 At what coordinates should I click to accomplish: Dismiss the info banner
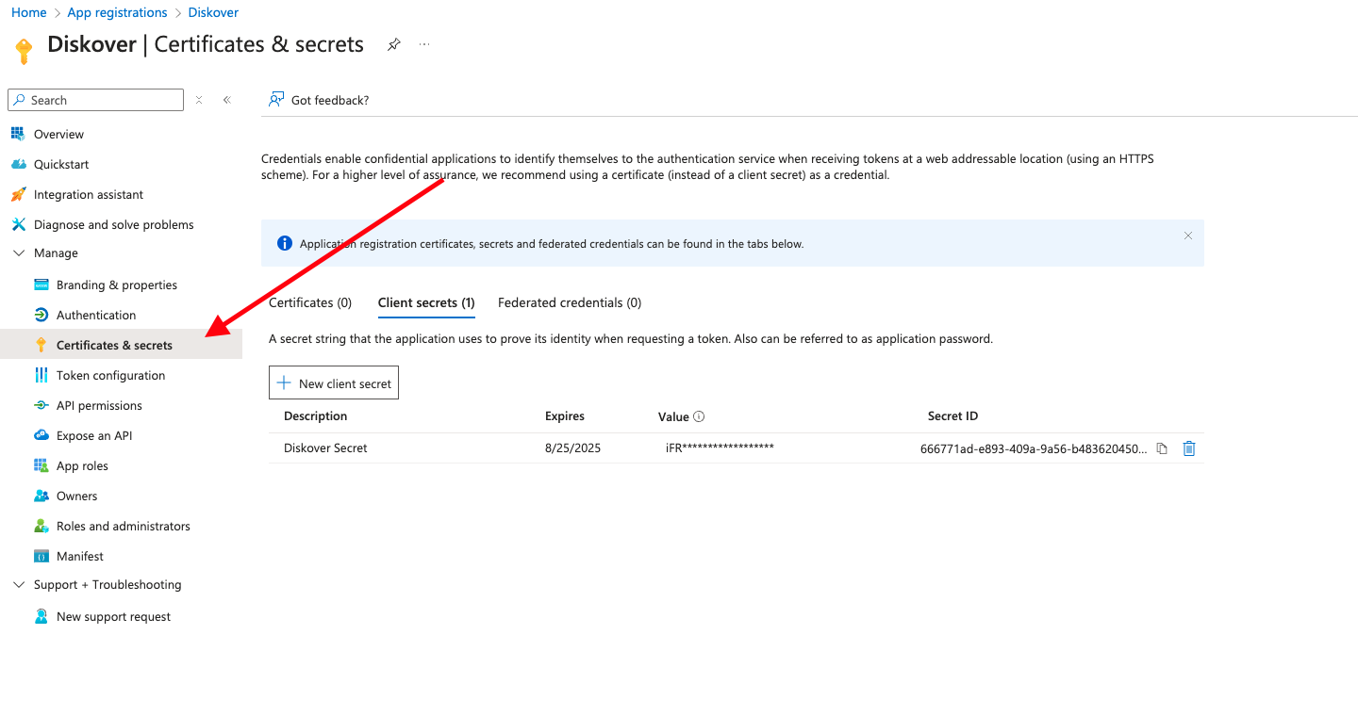[1188, 236]
